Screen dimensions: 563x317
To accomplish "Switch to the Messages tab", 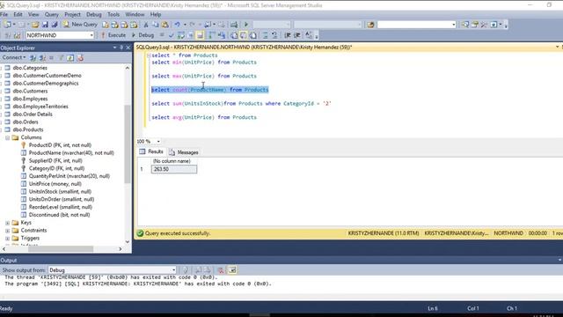I will pos(184,152).
